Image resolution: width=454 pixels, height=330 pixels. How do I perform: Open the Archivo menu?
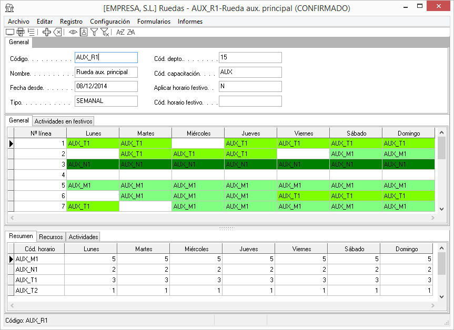tap(18, 22)
